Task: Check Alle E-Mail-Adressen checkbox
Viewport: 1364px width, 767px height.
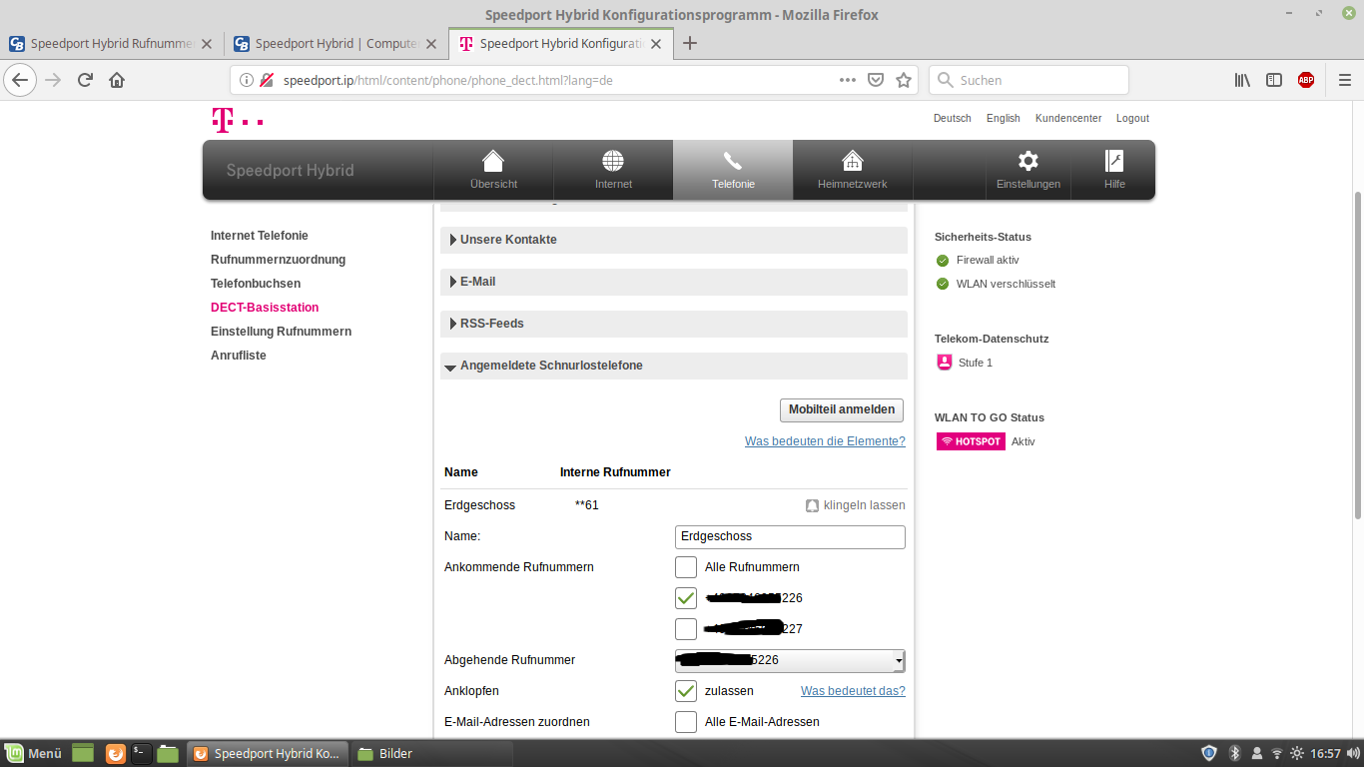Action: [685, 722]
